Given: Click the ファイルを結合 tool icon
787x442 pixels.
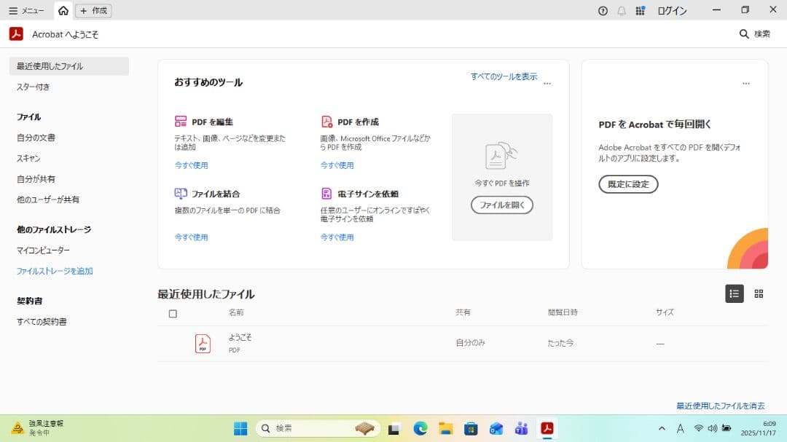Looking at the screenshot, I should [181, 194].
